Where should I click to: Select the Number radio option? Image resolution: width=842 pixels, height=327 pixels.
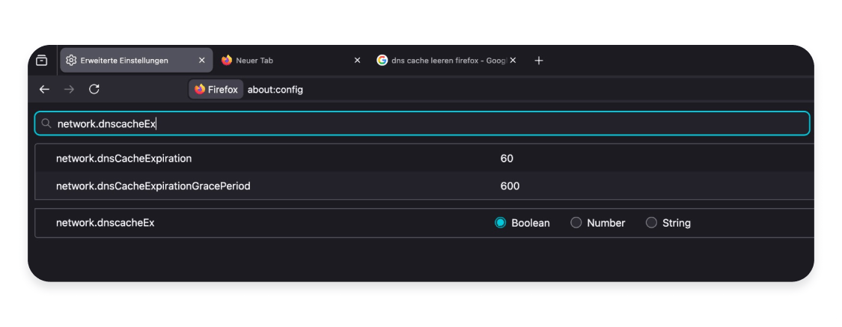576,223
